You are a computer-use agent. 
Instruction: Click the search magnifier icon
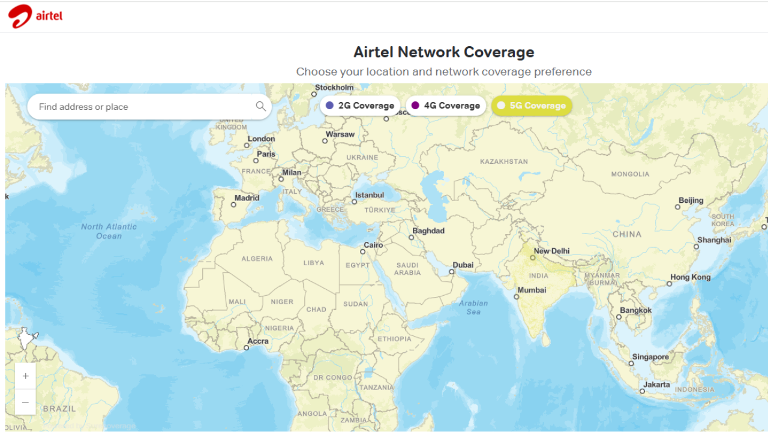(261, 106)
